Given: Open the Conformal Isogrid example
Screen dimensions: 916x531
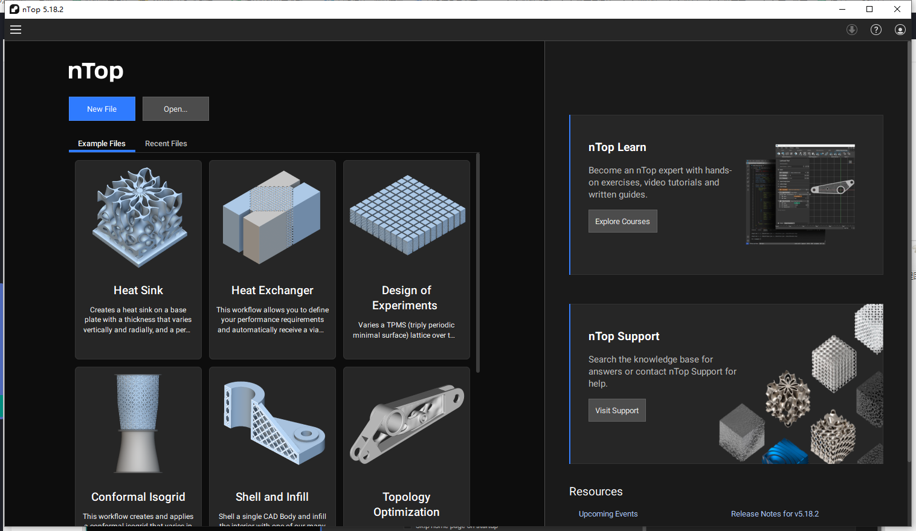Looking at the screenshot, I should [138, 447].
